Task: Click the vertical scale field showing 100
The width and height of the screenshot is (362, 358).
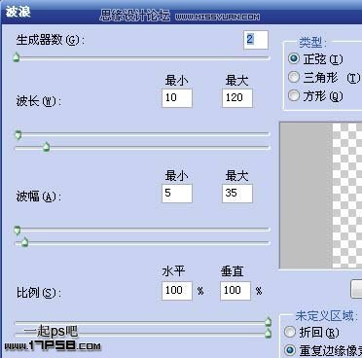Action: (x=235, y=290)
